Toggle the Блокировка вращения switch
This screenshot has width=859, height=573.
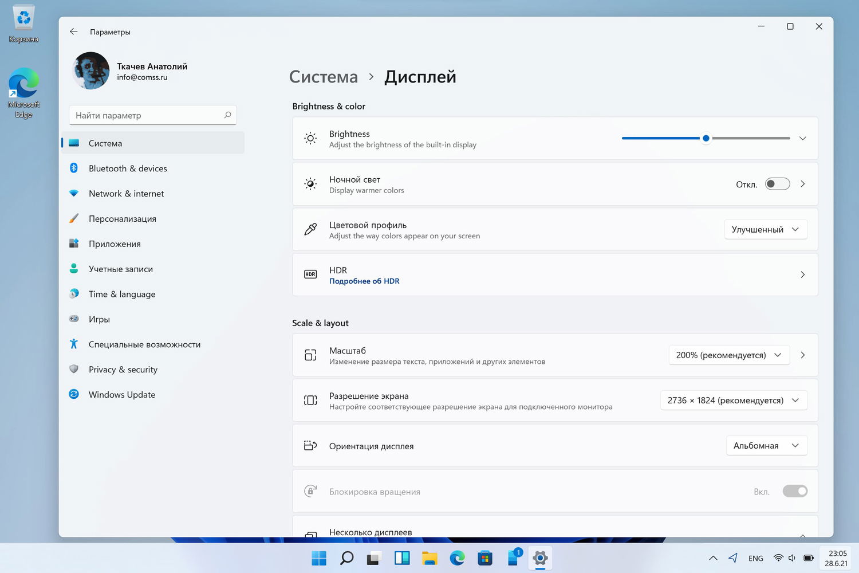coord(795,491)
